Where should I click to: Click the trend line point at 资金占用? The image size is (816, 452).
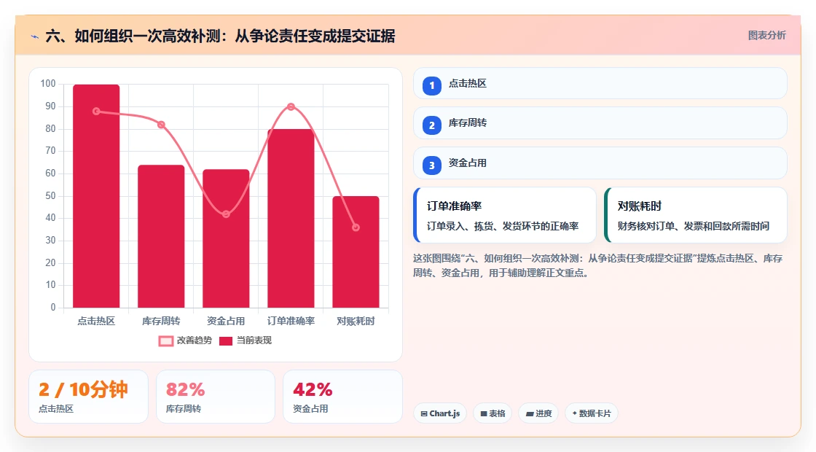pyautogui.click(x=226, y=214)
